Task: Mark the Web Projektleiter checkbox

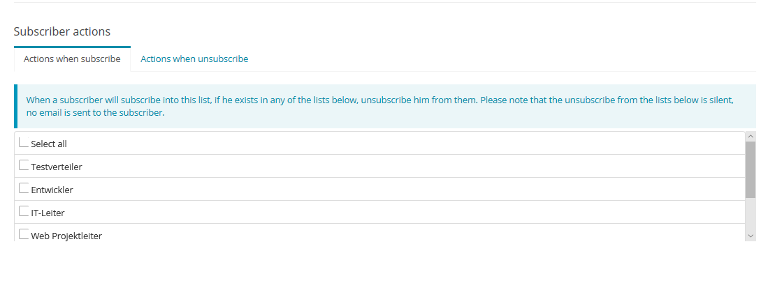Action: click(x=24, y=235)
